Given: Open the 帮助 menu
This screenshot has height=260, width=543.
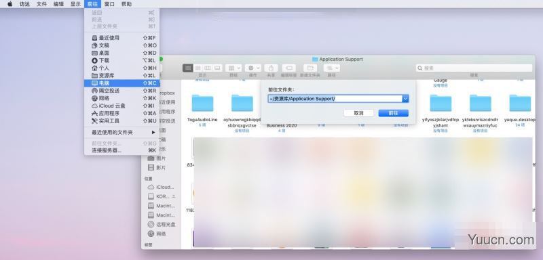Looking at the screenshot, I should (x=126, y=4).
